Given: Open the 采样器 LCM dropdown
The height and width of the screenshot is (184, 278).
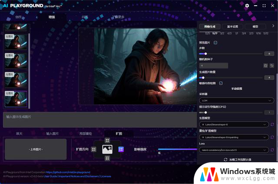Looking at the screenshot, I should (x=236, y=100).
